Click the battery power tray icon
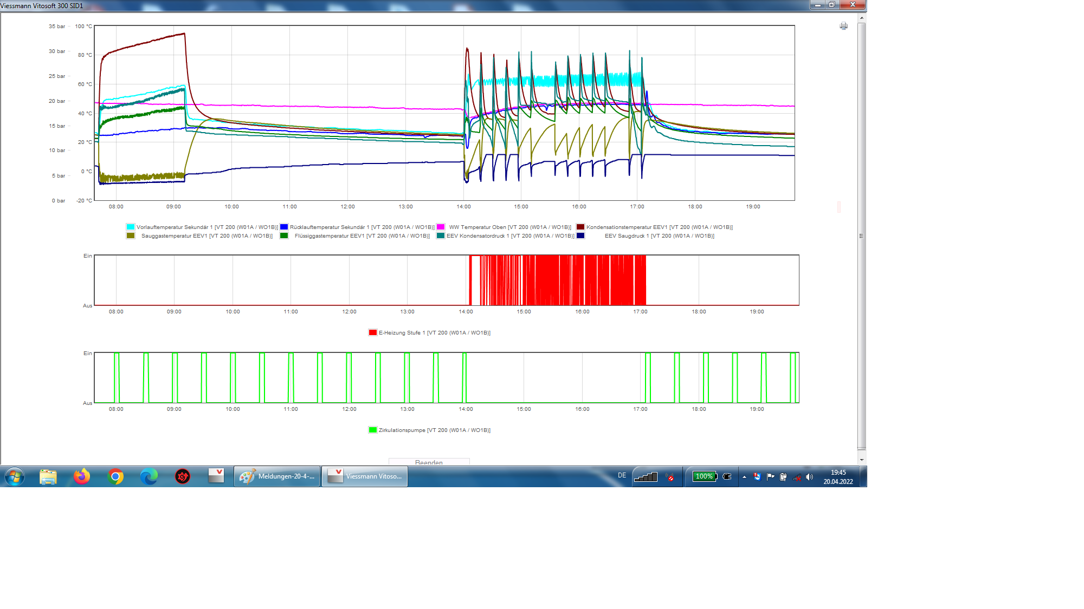This screenshot has height=609, width=1084. pos(783,476)
